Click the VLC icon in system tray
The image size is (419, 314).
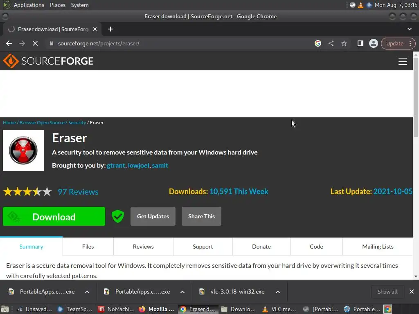[x=360, y=5]
